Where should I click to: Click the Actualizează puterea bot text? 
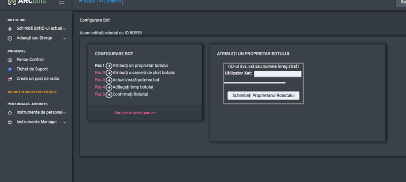coord(136,80)
